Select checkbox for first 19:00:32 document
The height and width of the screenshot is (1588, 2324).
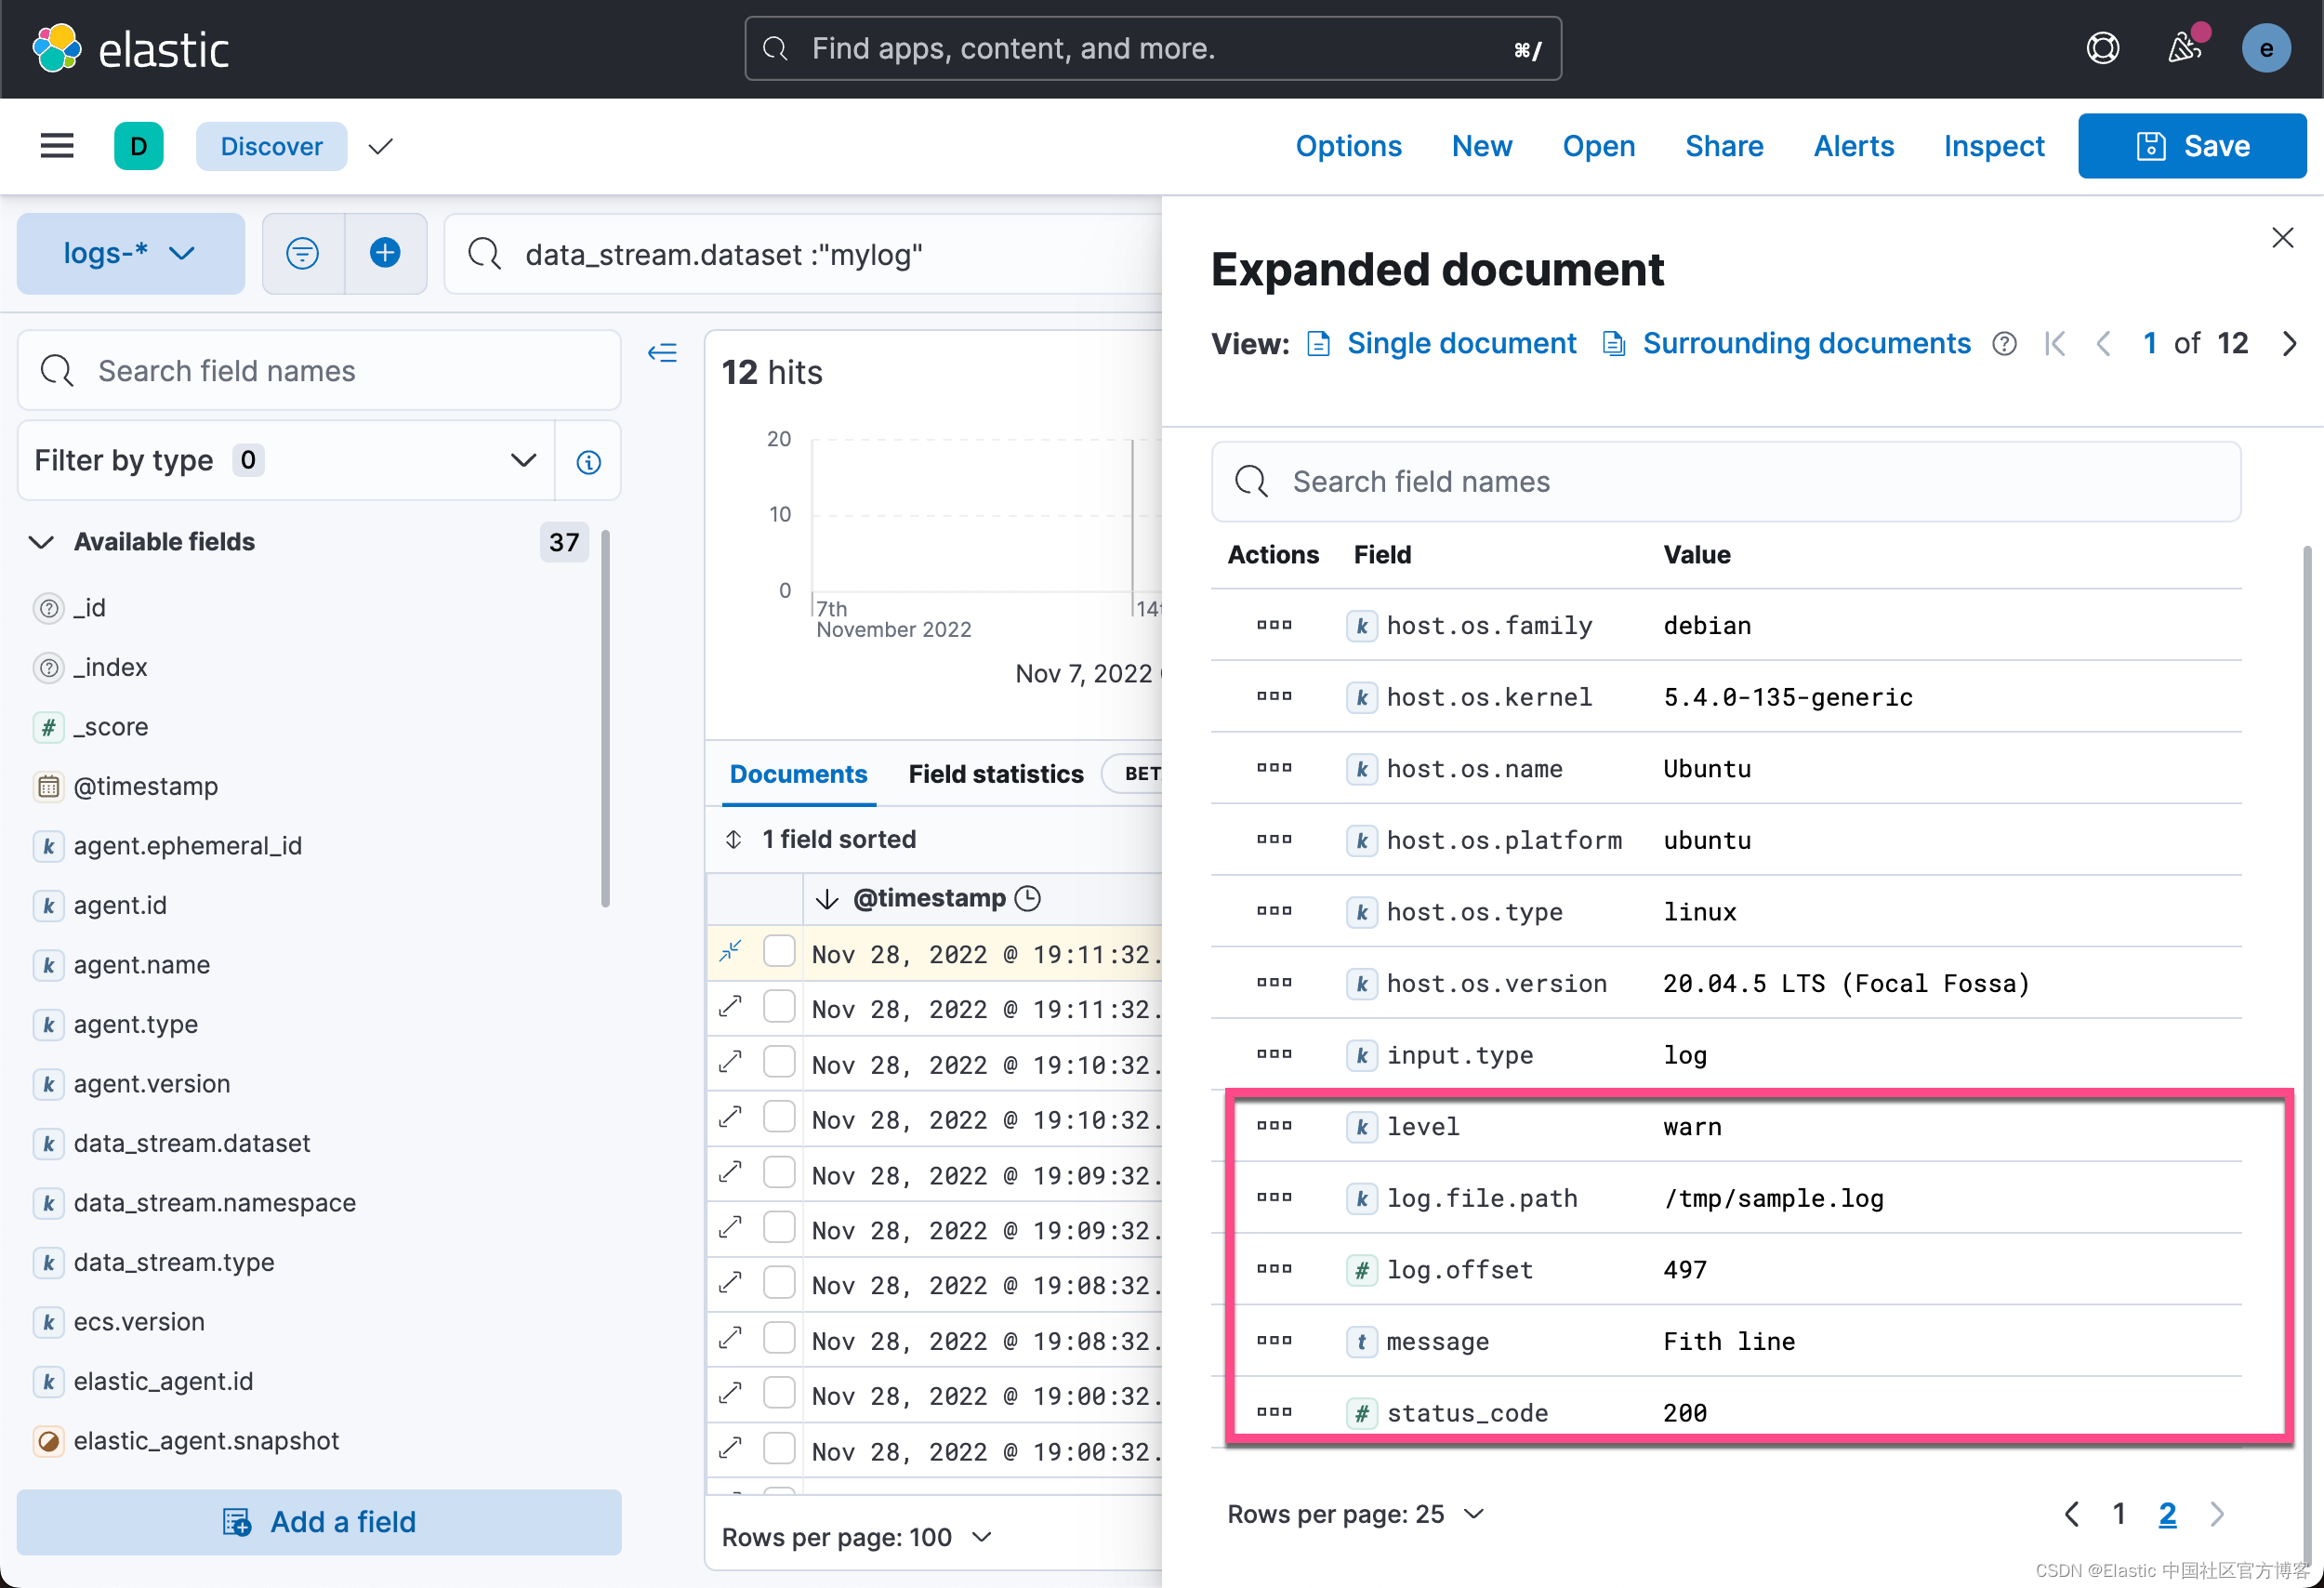point(778,1393)
